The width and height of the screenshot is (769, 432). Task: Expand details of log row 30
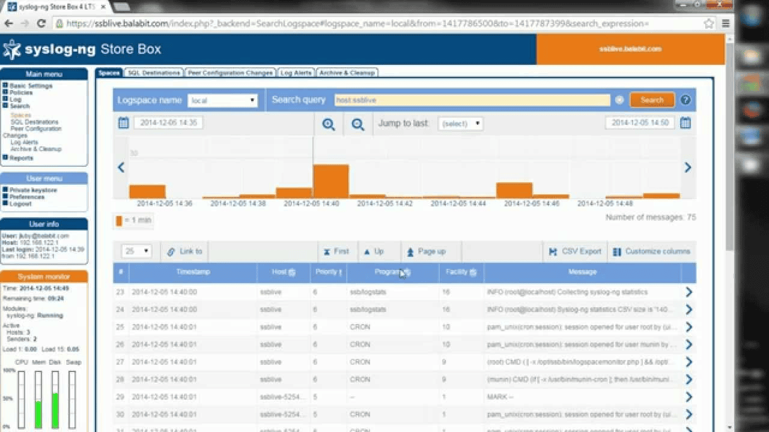(x=688, y=414)
